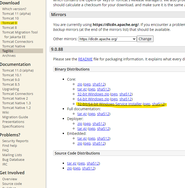Screen dimensions: 185x188
Task: Open sha512 checksum for Core tar.gz
Action: pyautogui.click(x=103, y=89)
